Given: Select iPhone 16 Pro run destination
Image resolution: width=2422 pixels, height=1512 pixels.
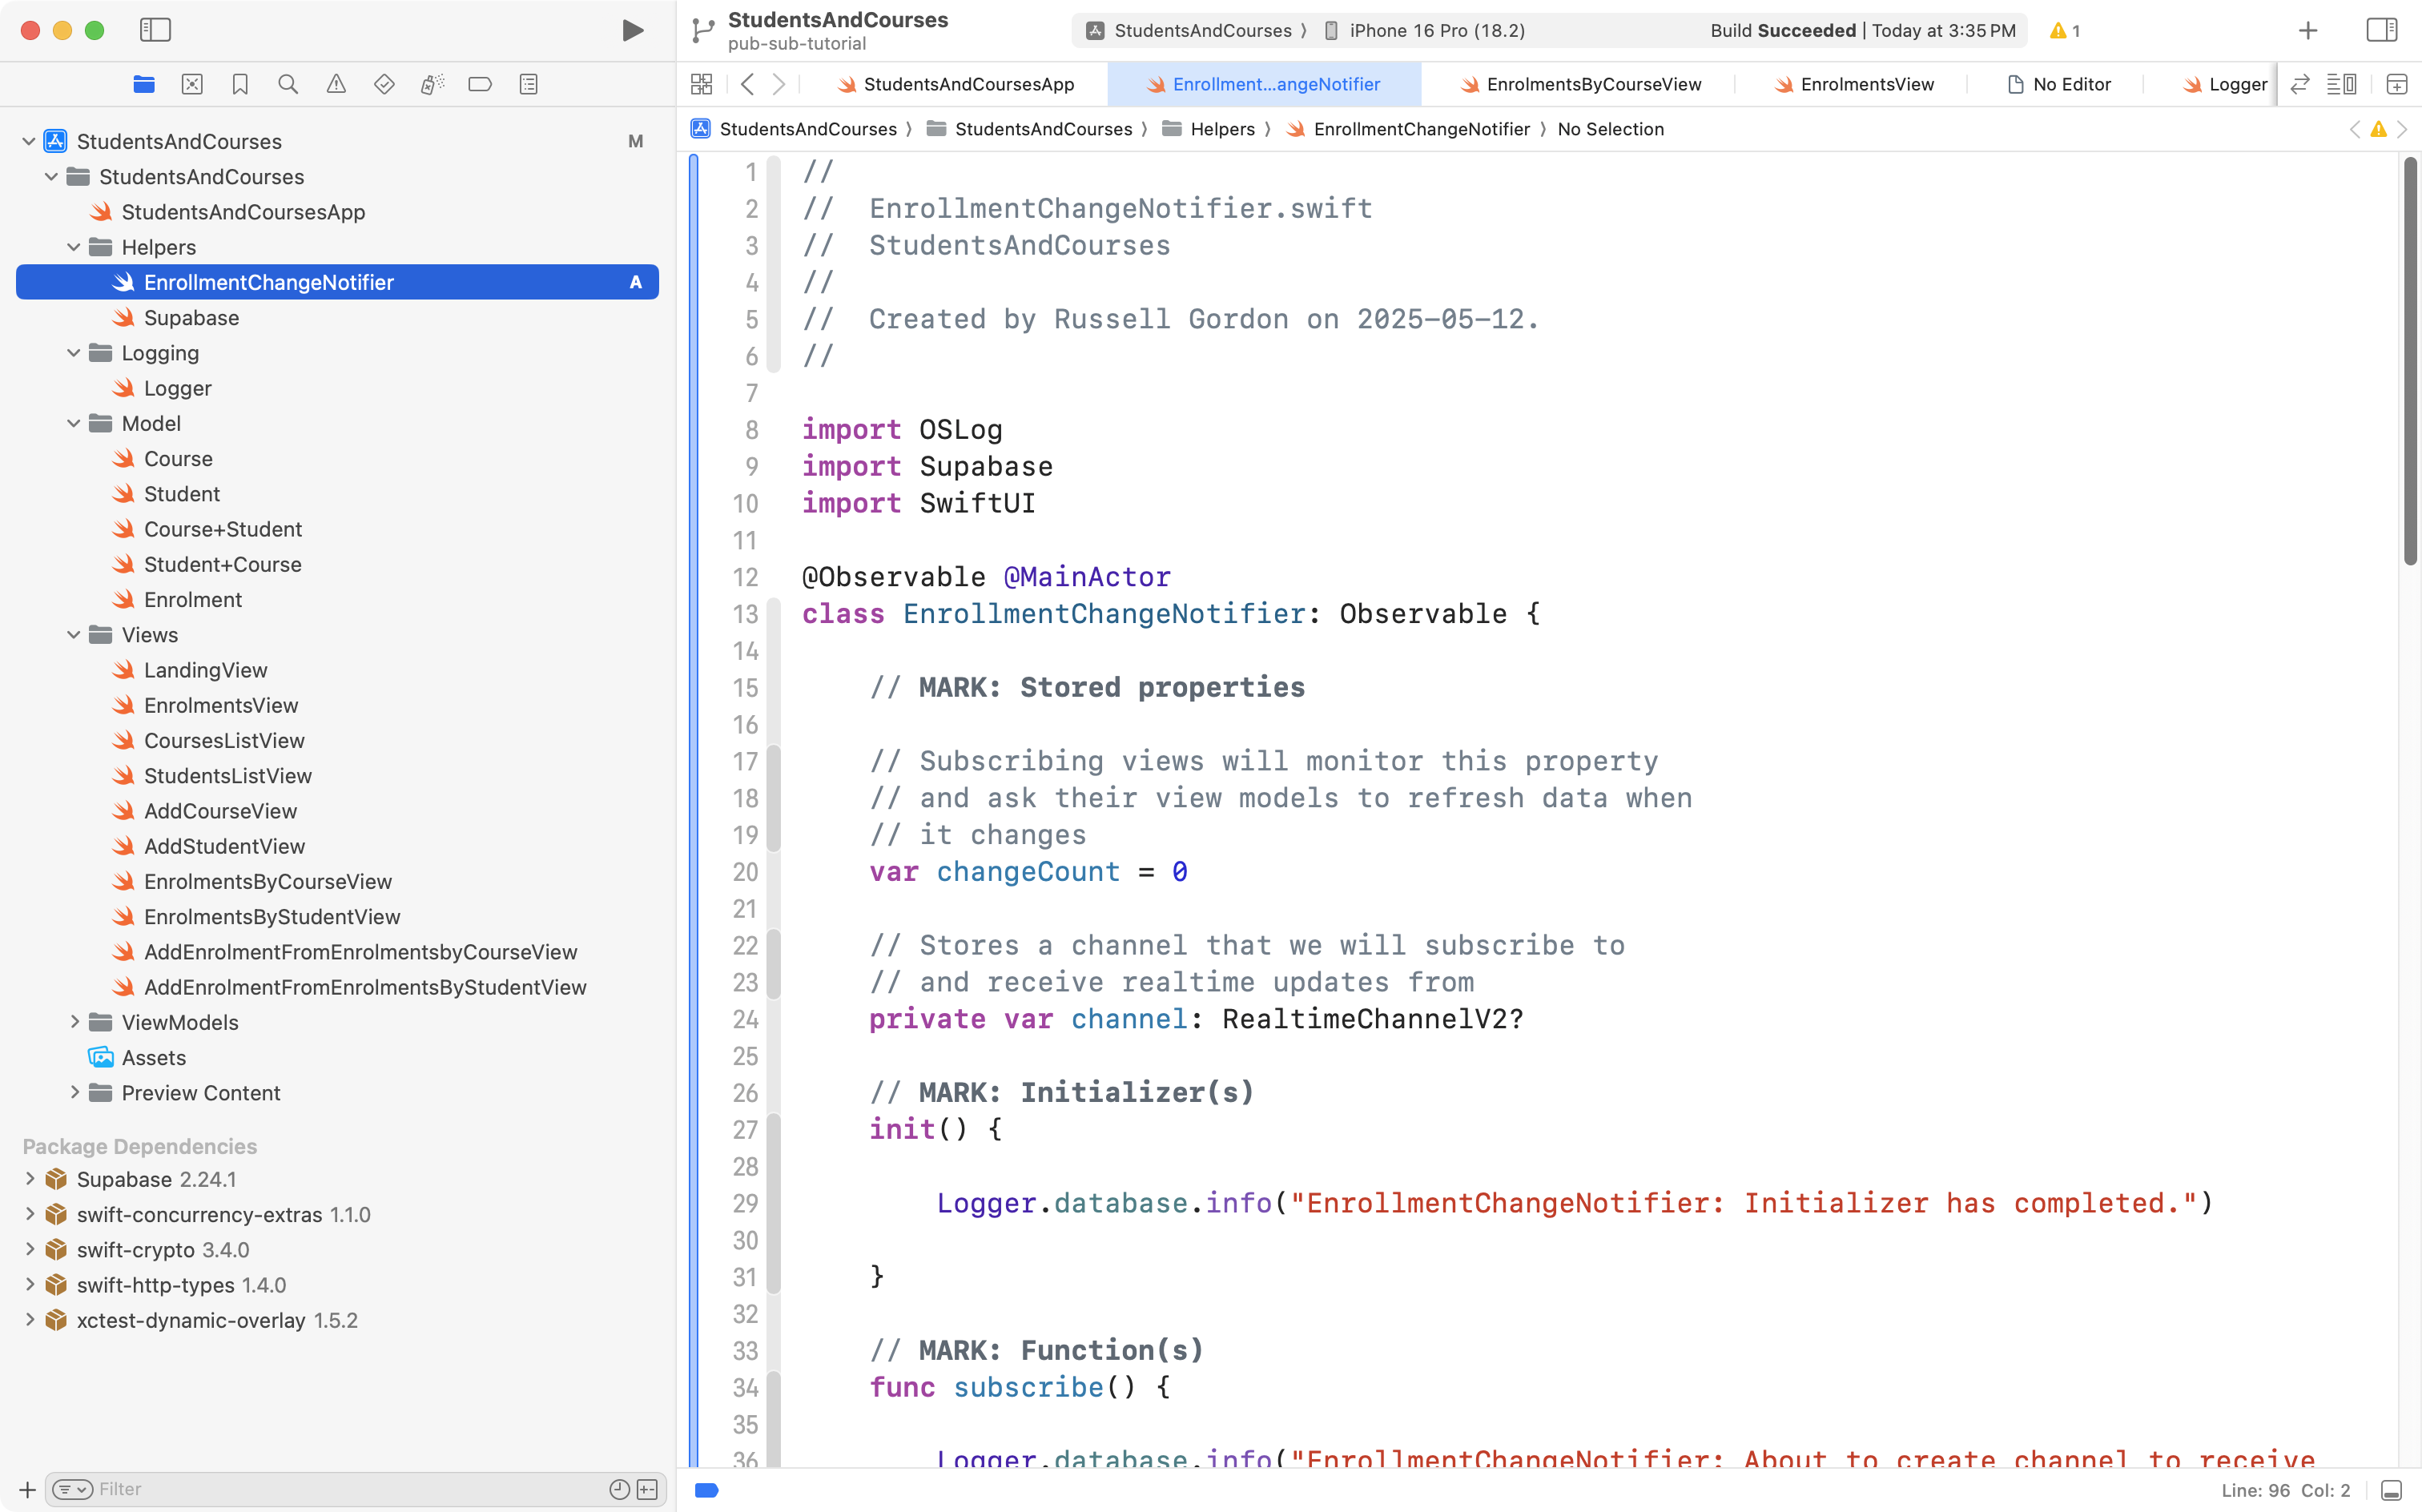Looking at the screenshot, I should (1435, 30).
